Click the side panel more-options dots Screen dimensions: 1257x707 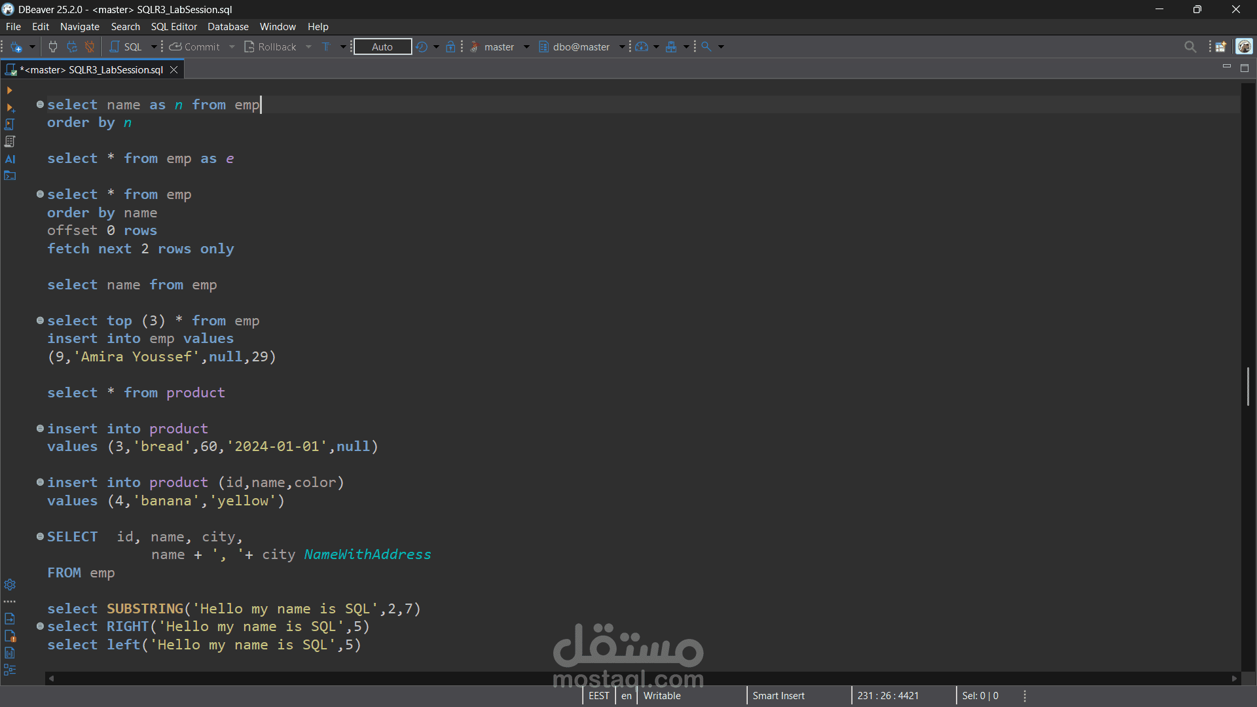(x=10, y=602)
